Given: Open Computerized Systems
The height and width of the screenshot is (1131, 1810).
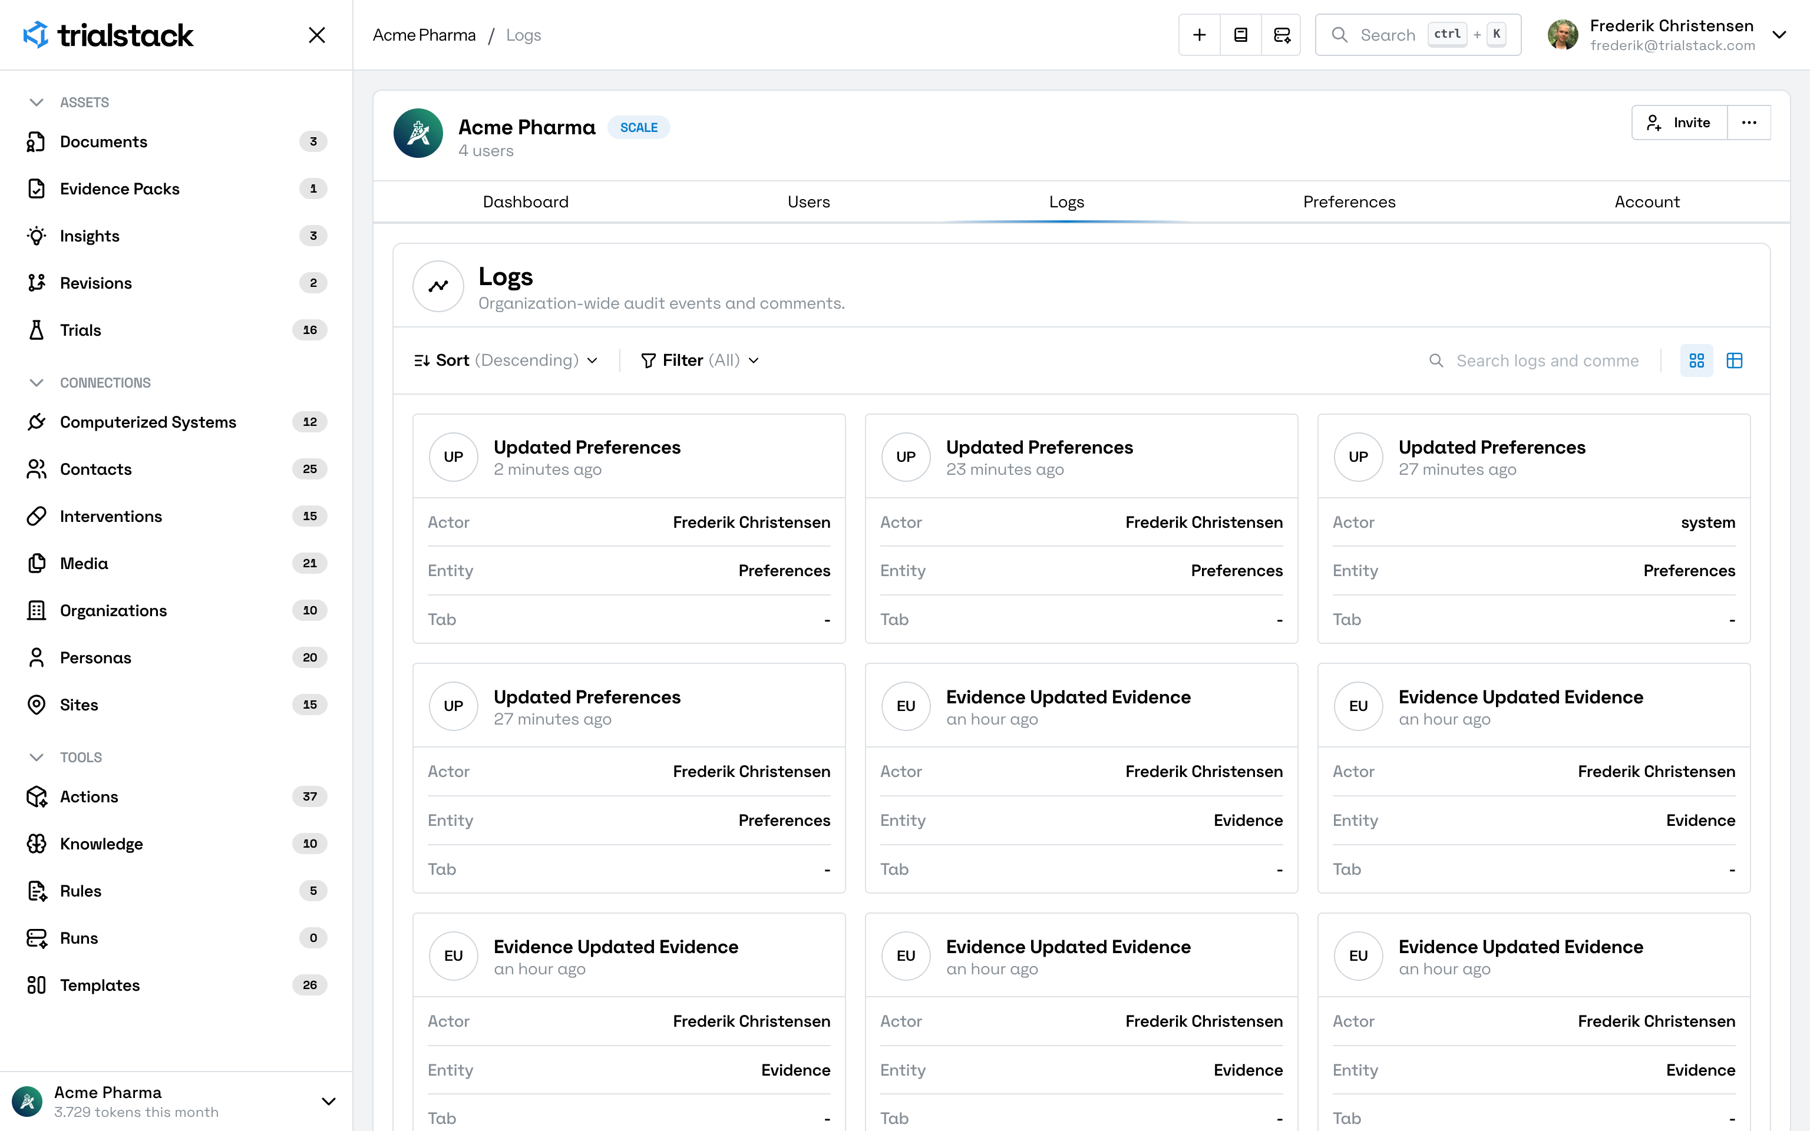Looking at the screenshot, I should [177, 422].
